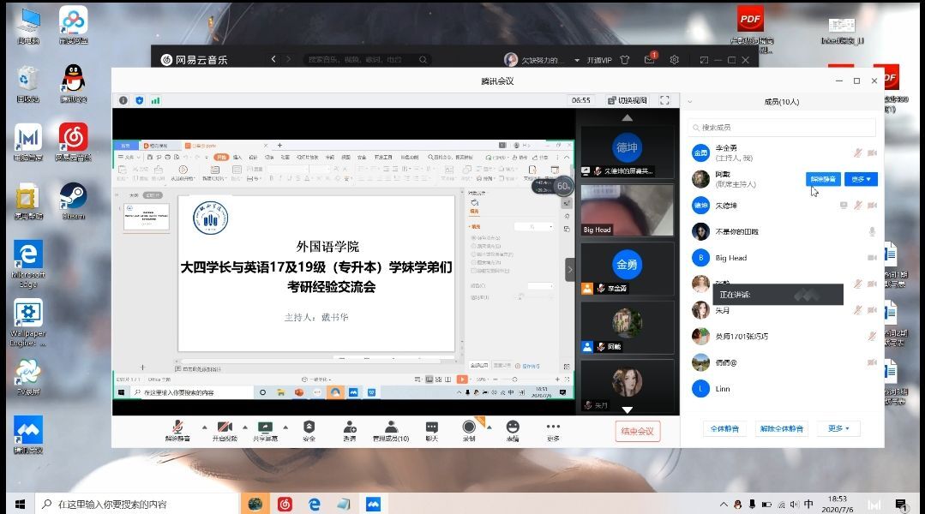The image size is (925, 514).
Task: Click the Invite icon in meeting toolbar
Action: [x=350, y=427]
